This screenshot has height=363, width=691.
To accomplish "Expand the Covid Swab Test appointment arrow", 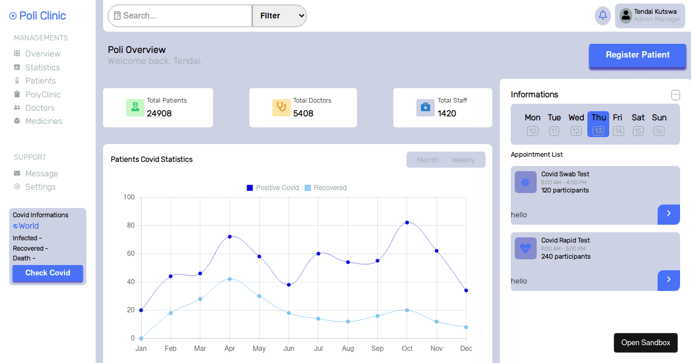I will [669, 214].
